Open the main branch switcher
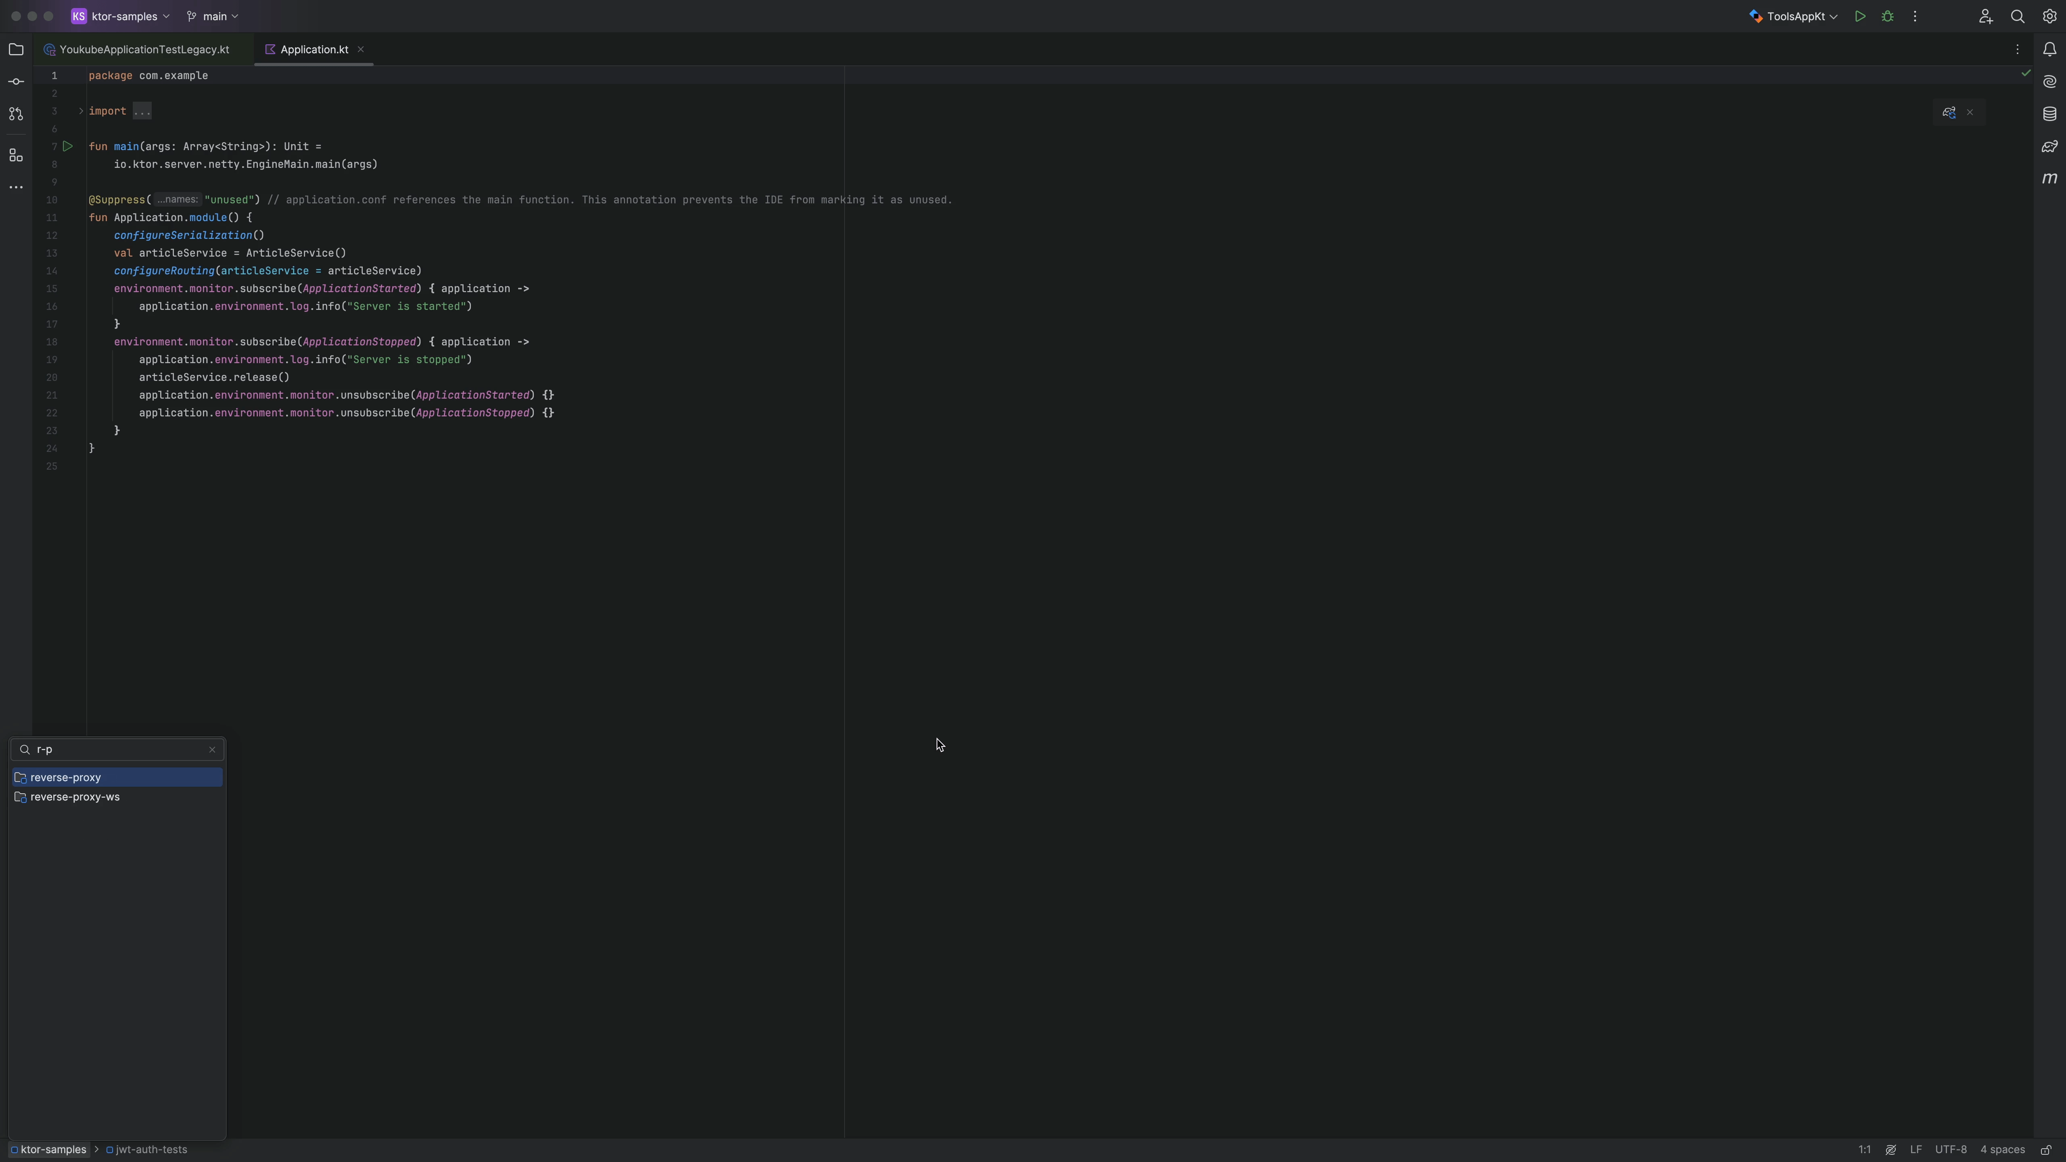This screenshot has height=1162, width=2066. 212,16
